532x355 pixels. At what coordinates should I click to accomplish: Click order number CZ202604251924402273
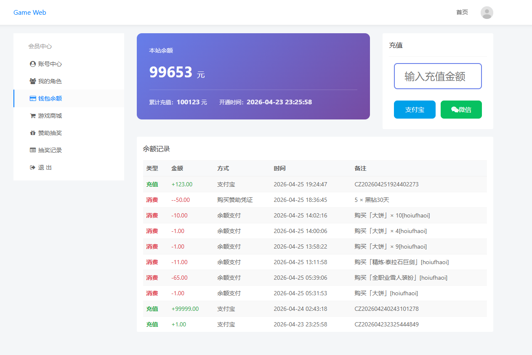[386, 184]
